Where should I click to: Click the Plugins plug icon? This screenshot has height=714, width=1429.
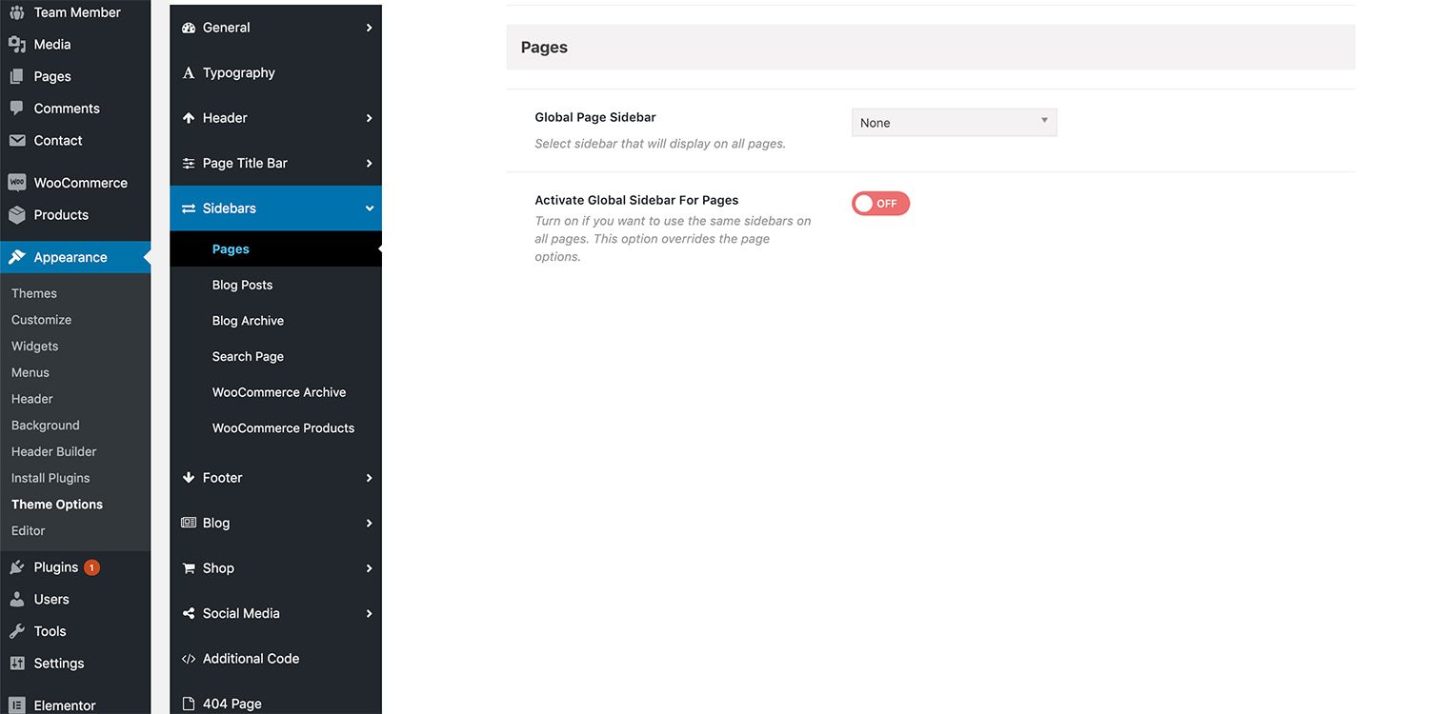17,567
